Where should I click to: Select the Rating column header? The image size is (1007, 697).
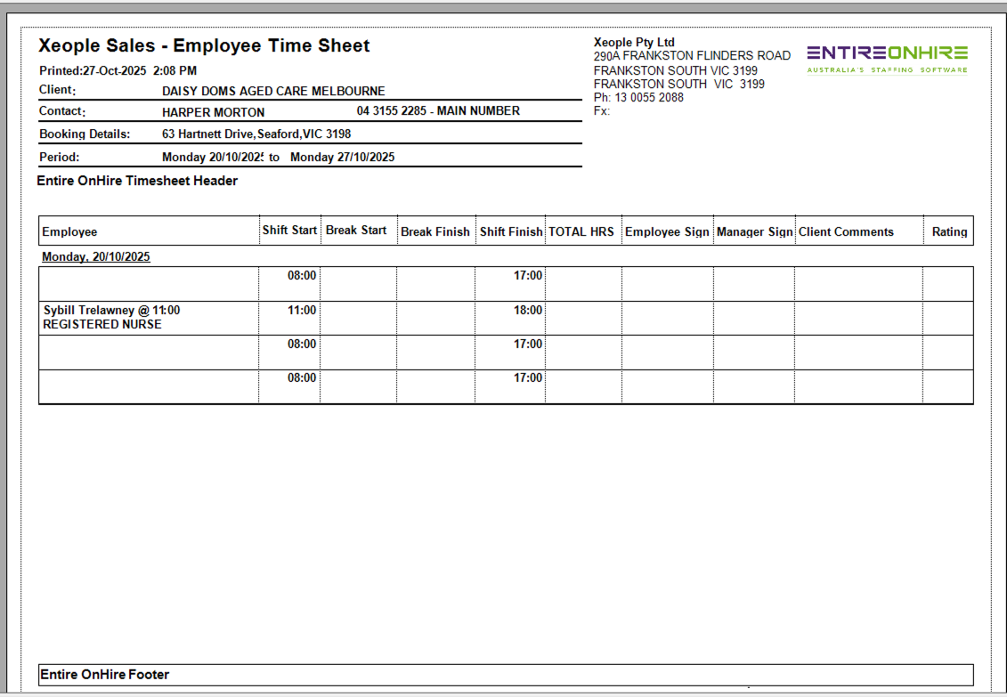(949, 231)
